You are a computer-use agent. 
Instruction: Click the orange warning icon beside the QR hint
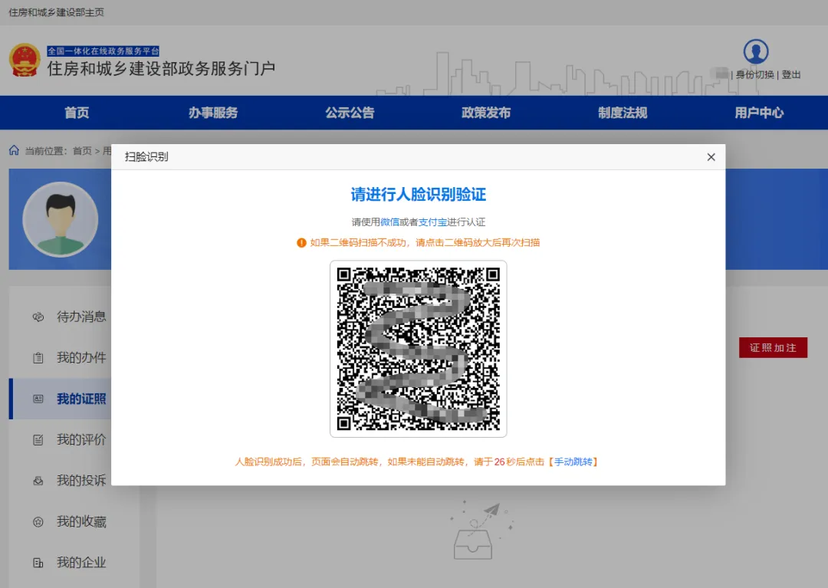[301, 243]
